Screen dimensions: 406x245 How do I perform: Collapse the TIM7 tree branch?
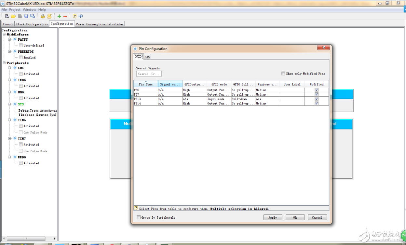click(10, 139)
